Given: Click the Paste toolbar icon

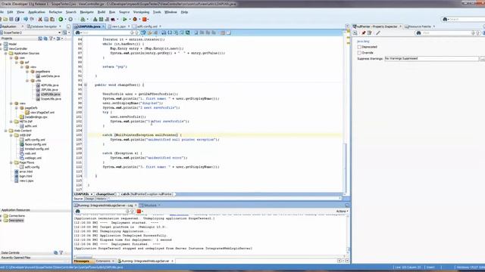Looking at the screenshot, I should pyautogui.click(x=52, y=20).
